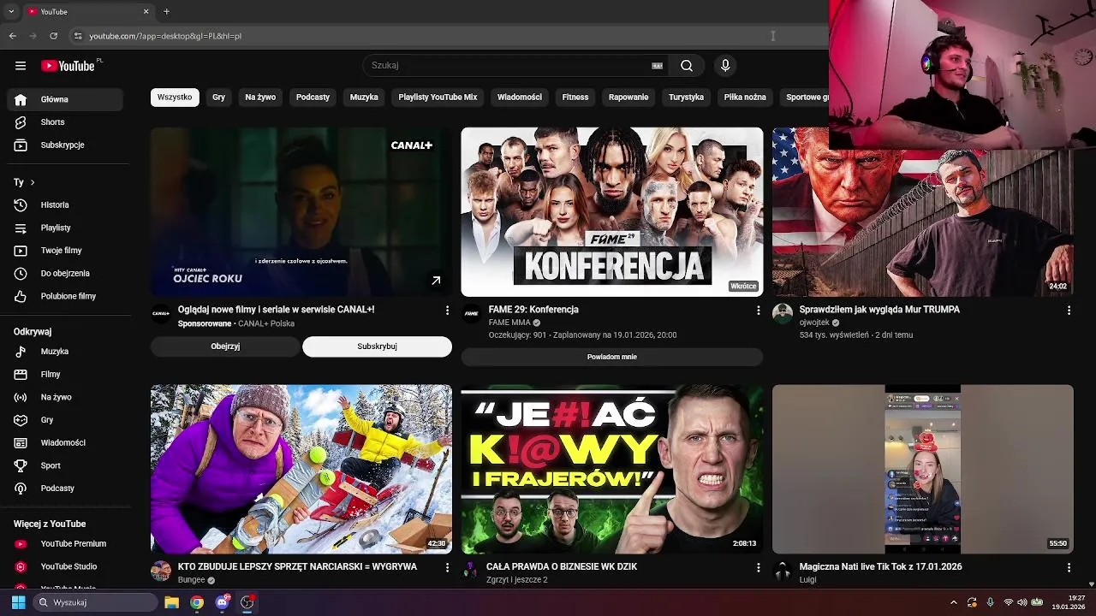The width and height of the screenshot is (1096, 616).
Task: Open the browser tab list dropdown
Action: tap(11, 12)
